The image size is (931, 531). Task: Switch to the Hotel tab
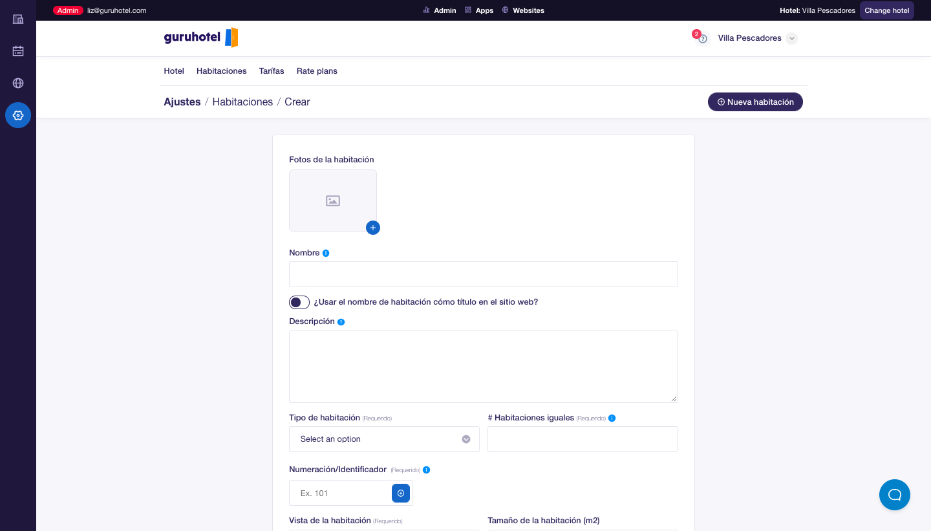(174, 71)
